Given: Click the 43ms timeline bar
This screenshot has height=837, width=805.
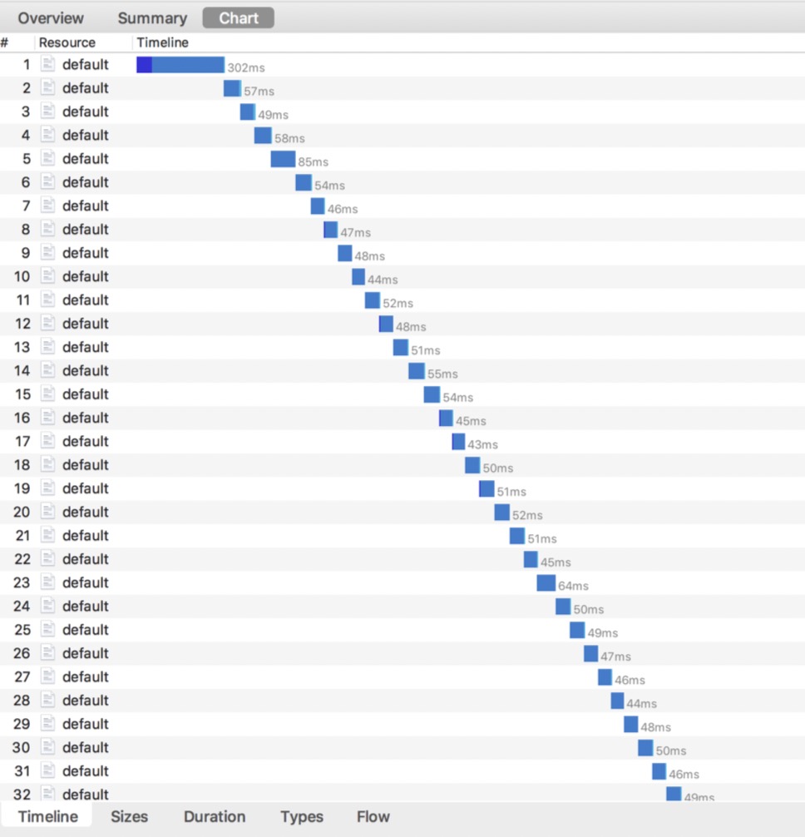Looking at the screenshot, I should 458,442.
